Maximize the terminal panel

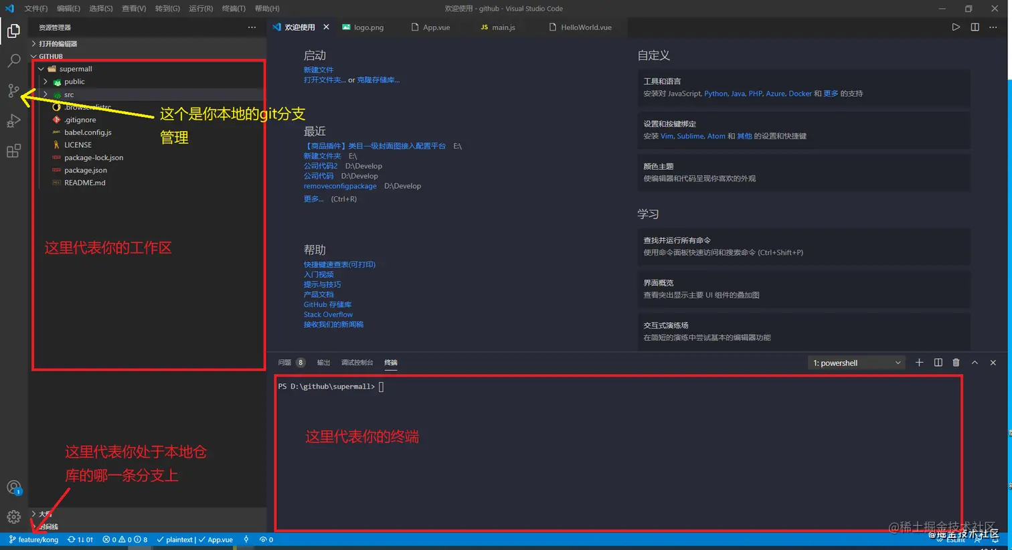(975, 363)
